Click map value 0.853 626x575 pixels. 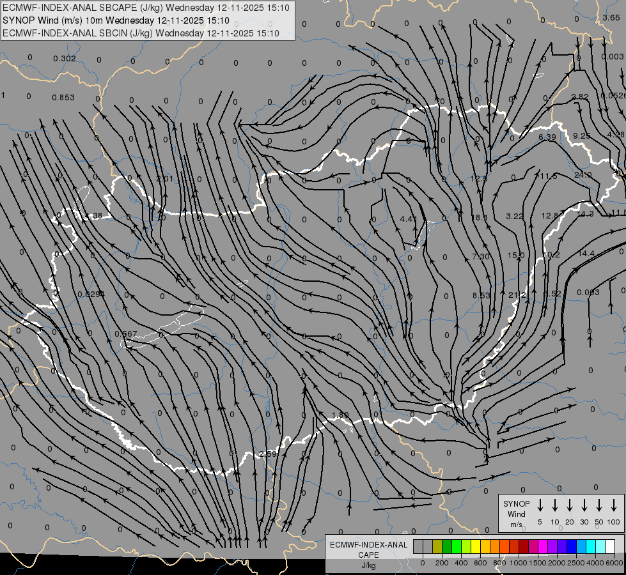tap(63, 98)
